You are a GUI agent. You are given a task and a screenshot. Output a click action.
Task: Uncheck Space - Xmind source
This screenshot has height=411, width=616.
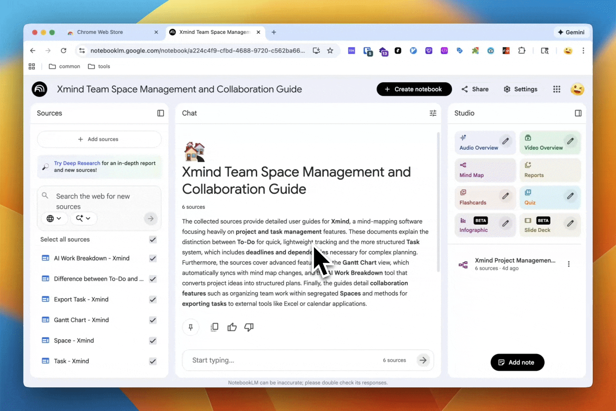[x=153, y=341]
